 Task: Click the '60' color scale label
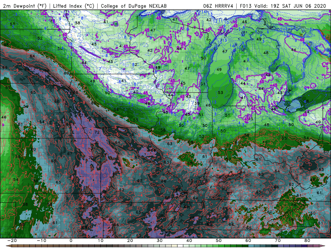coord(248,241)
